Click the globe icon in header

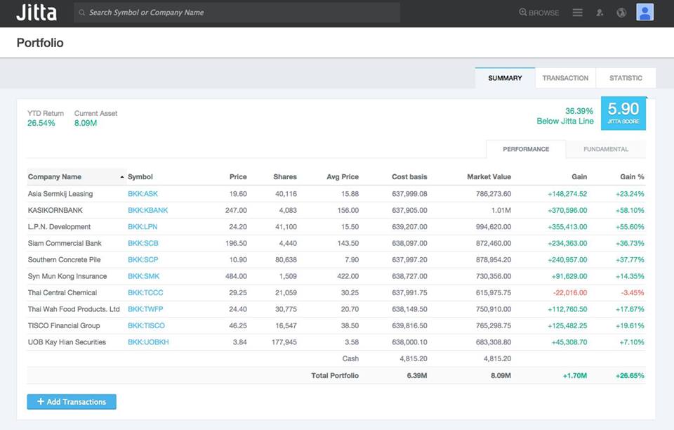621,13
